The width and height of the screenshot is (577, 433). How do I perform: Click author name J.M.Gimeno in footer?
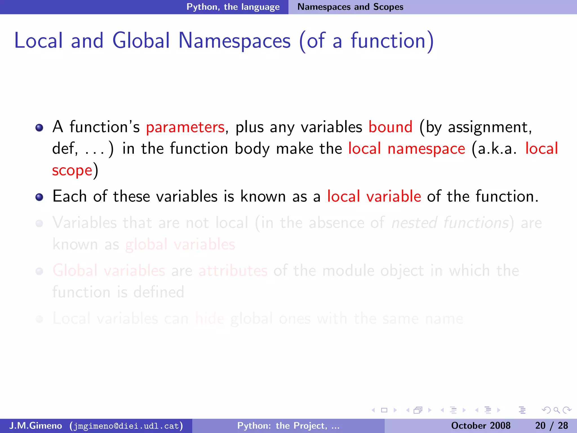(x=35, y=425)
